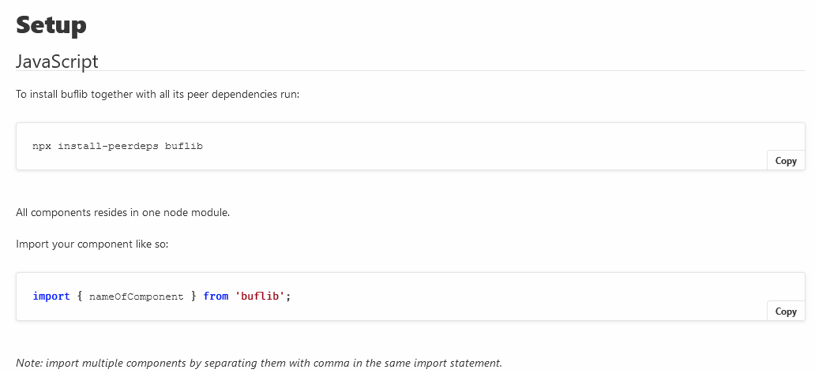Click 'Import your component like so' text

click(92, 244)
